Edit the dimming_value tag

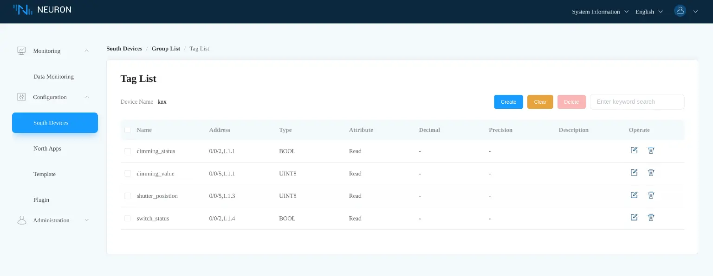click(x=634, y=173)
